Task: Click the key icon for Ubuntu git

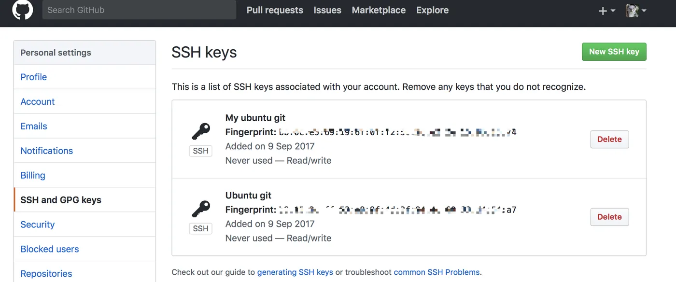Action: tap(201, 209)
